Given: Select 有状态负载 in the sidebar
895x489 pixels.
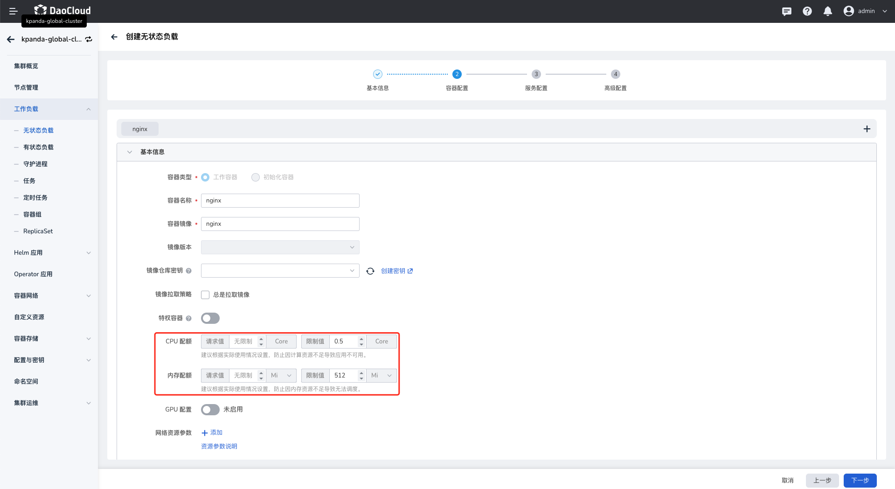Looking at the screenshot, I should (38, 147).
